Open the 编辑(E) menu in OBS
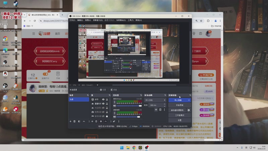The width and height of the screenshot is (268, 151). click(x=80, y=20)
